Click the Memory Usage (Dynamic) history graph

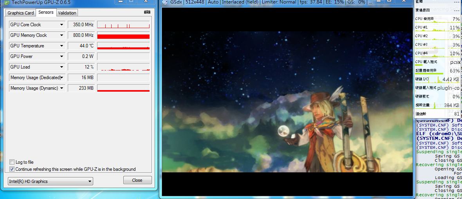pyautogui.click(x=123, y=89)
